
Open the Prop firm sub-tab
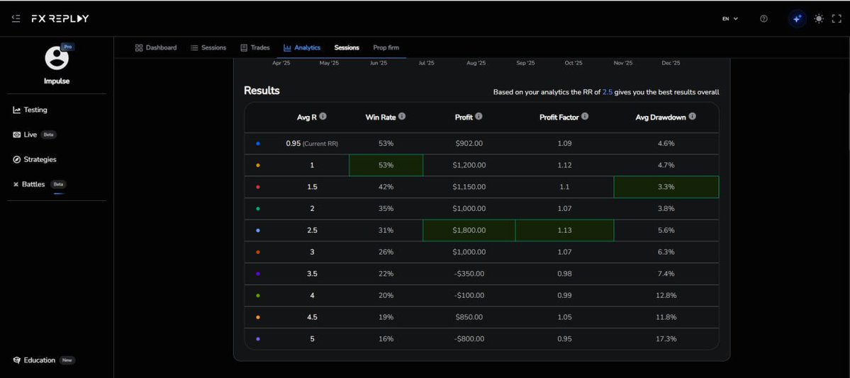[386, 47]
